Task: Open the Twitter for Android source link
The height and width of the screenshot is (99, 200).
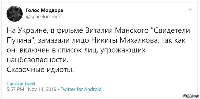Action: click(x=81, y=89)
